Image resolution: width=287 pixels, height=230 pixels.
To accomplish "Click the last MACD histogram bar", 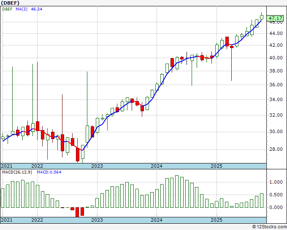I will coord(262,201).
